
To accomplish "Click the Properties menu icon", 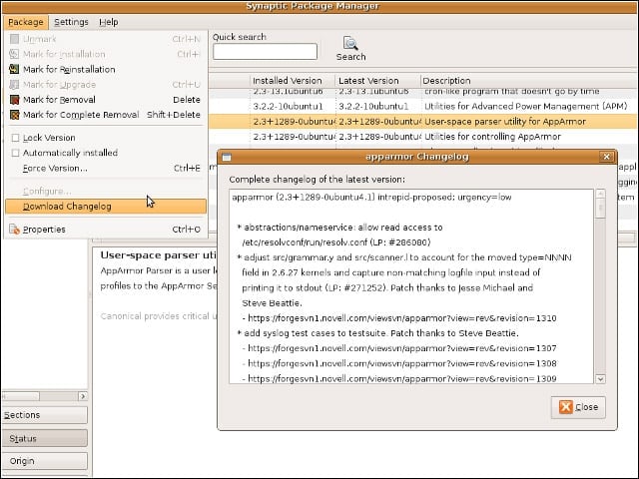I will pos(14,230).
